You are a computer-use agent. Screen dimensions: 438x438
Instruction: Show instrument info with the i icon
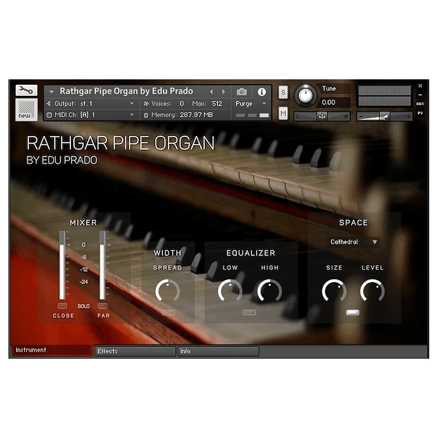point(262,91)
